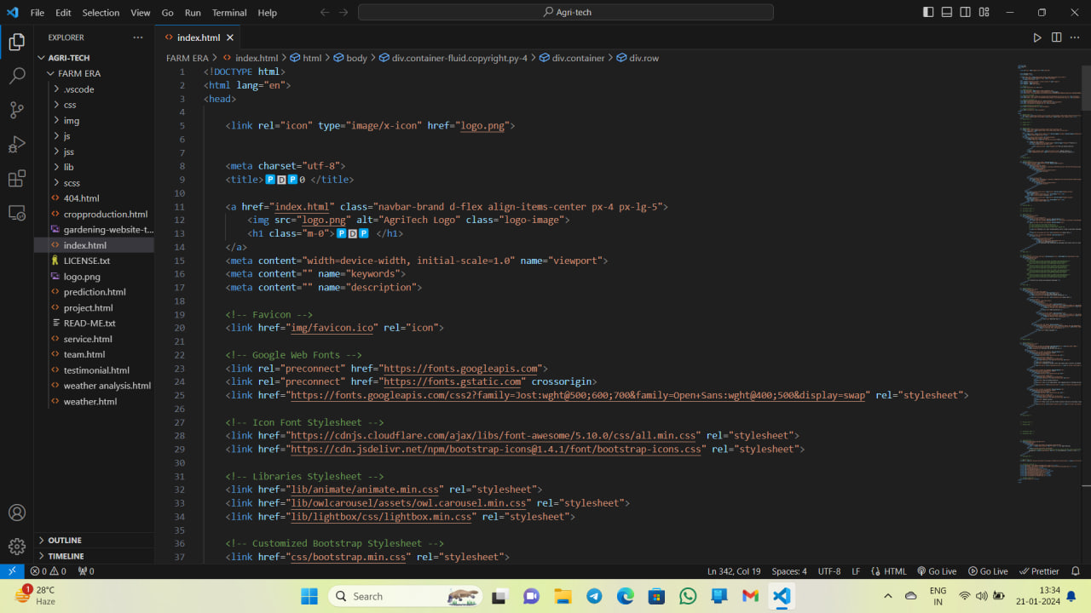
Task: Open the Selection menu
Action: [101, 13]
